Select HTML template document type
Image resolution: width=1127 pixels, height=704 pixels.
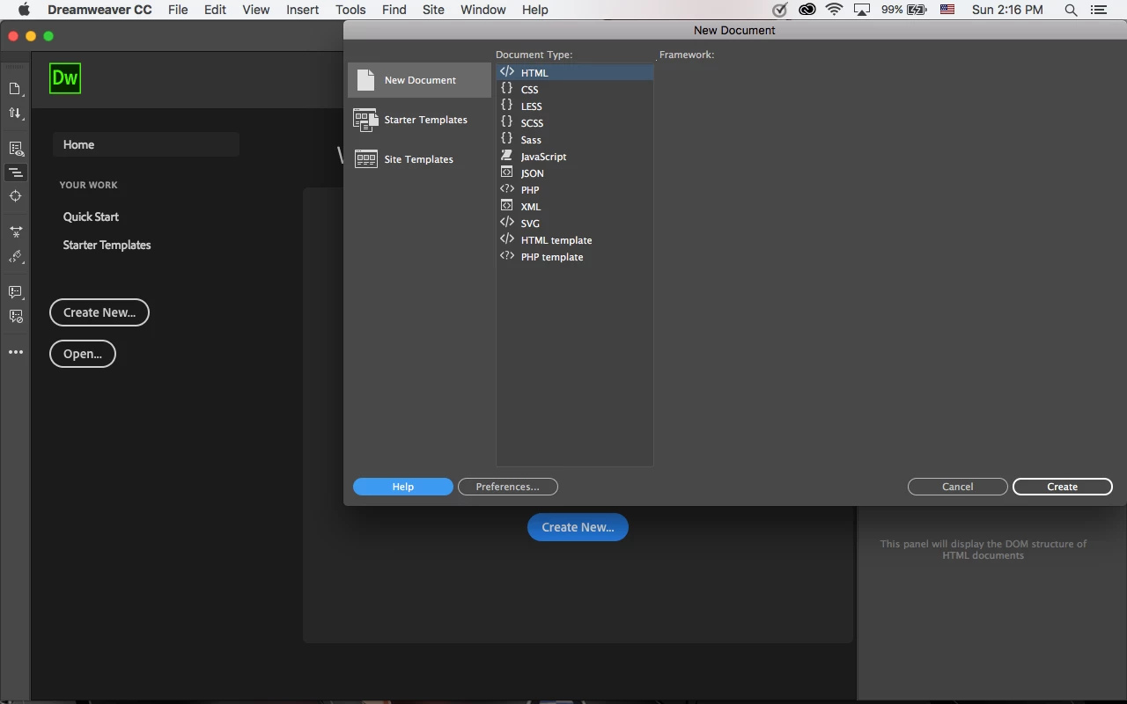[x=574, y=240]
